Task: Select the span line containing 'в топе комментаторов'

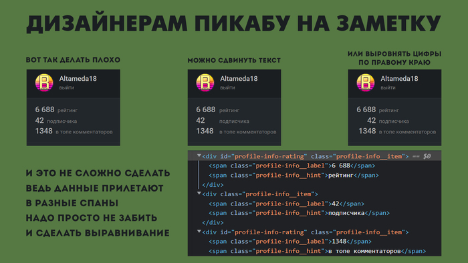Action: click(318, 251)
